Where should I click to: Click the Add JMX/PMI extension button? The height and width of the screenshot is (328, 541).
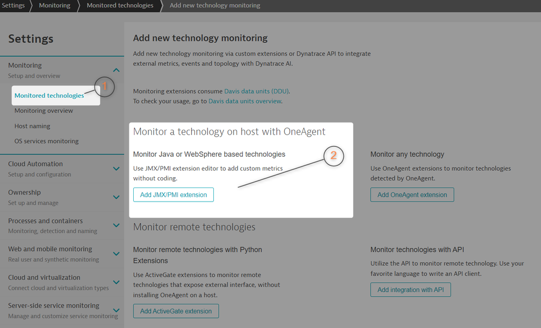[173, 195]
